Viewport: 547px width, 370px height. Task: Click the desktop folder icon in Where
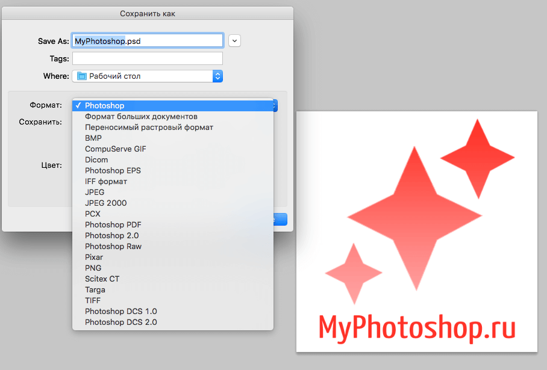(81, 76)
